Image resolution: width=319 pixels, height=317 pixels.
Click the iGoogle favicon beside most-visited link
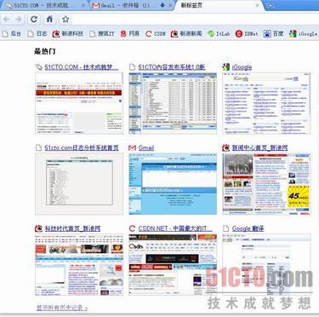point(225,67)
